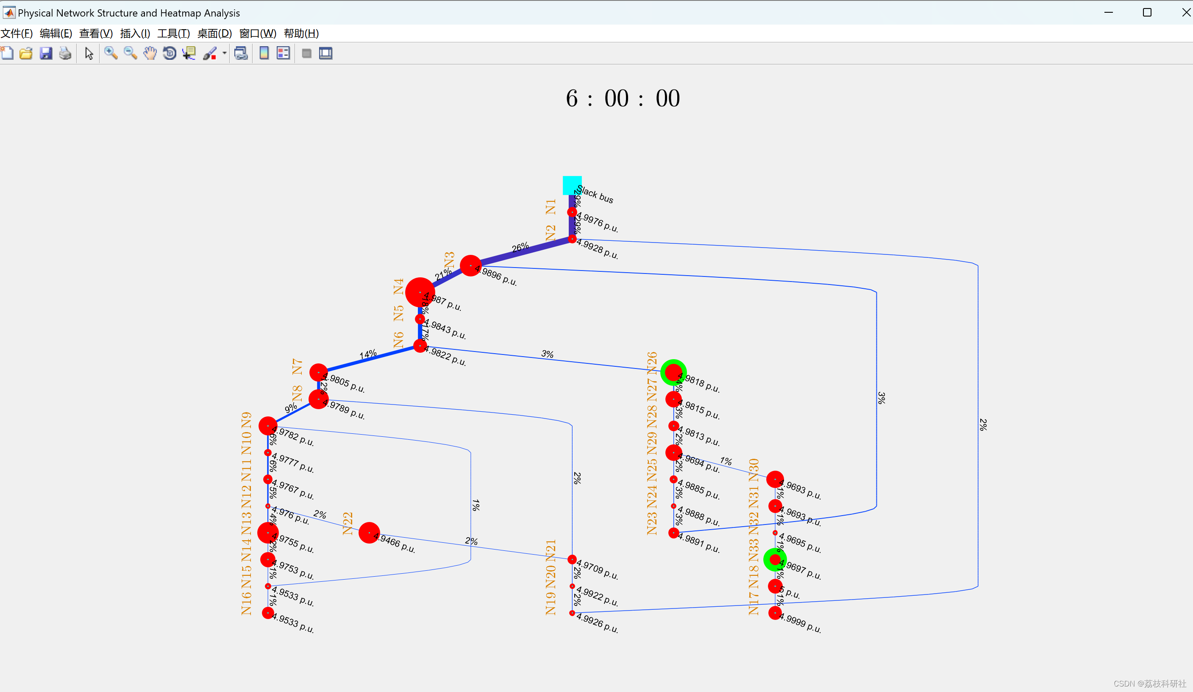Activate the Link Plot tool
1193x692 pixels.
coord(241,53)
